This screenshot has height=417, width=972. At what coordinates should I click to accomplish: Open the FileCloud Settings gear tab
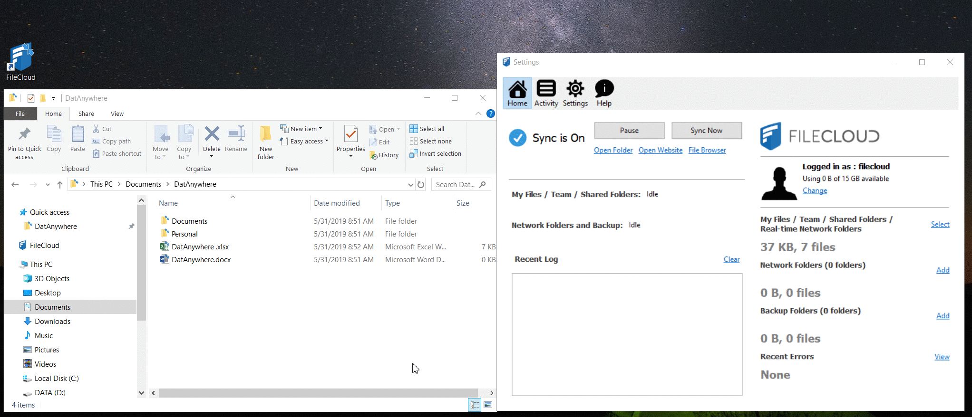pos(575,93)
